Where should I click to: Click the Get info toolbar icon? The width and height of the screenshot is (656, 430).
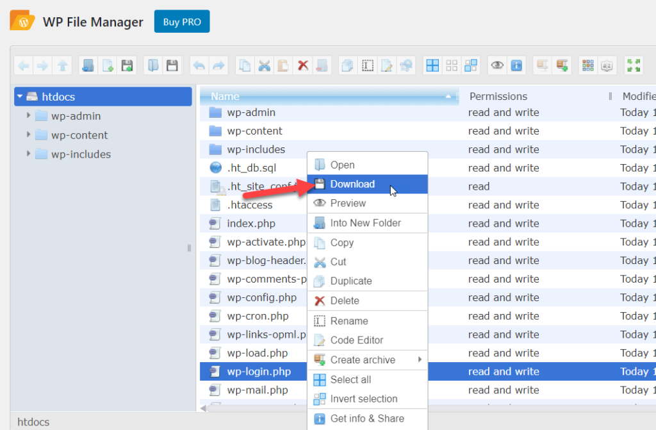(x=517, y=66)
